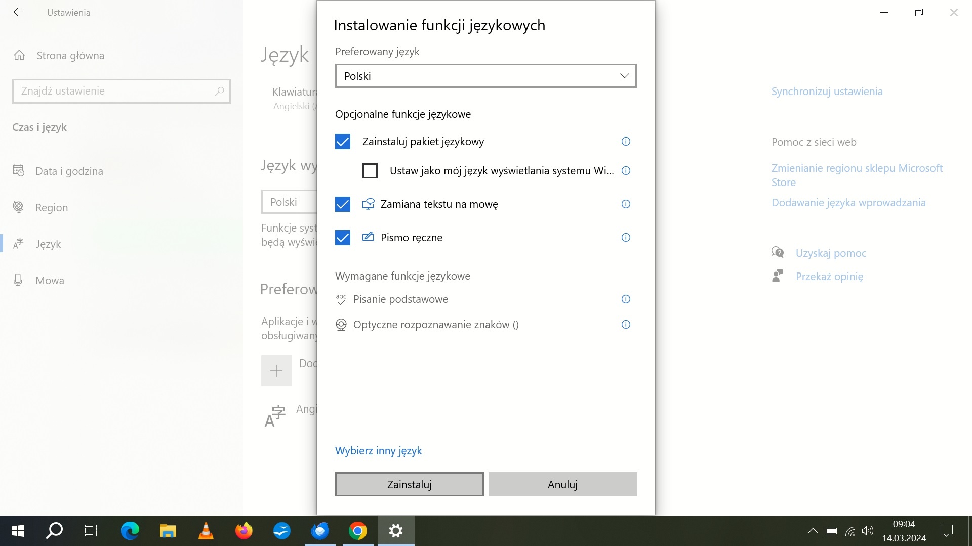Click info icon next to Zamiana tekstu na mowę
The height and width of the screenshot is (546, 972).
[626, 204]
